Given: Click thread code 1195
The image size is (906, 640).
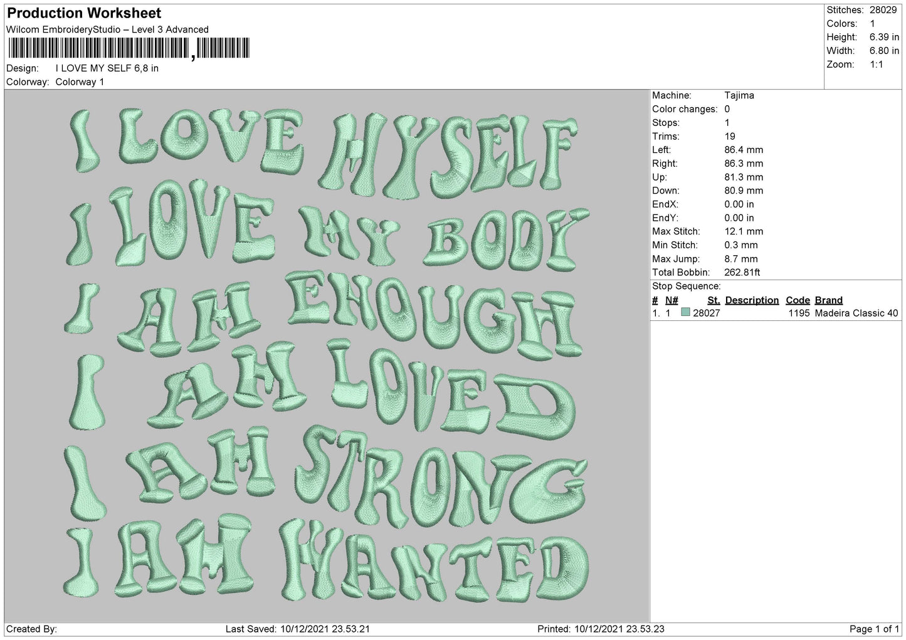Looking at the screenshot, I should point(799,313).
